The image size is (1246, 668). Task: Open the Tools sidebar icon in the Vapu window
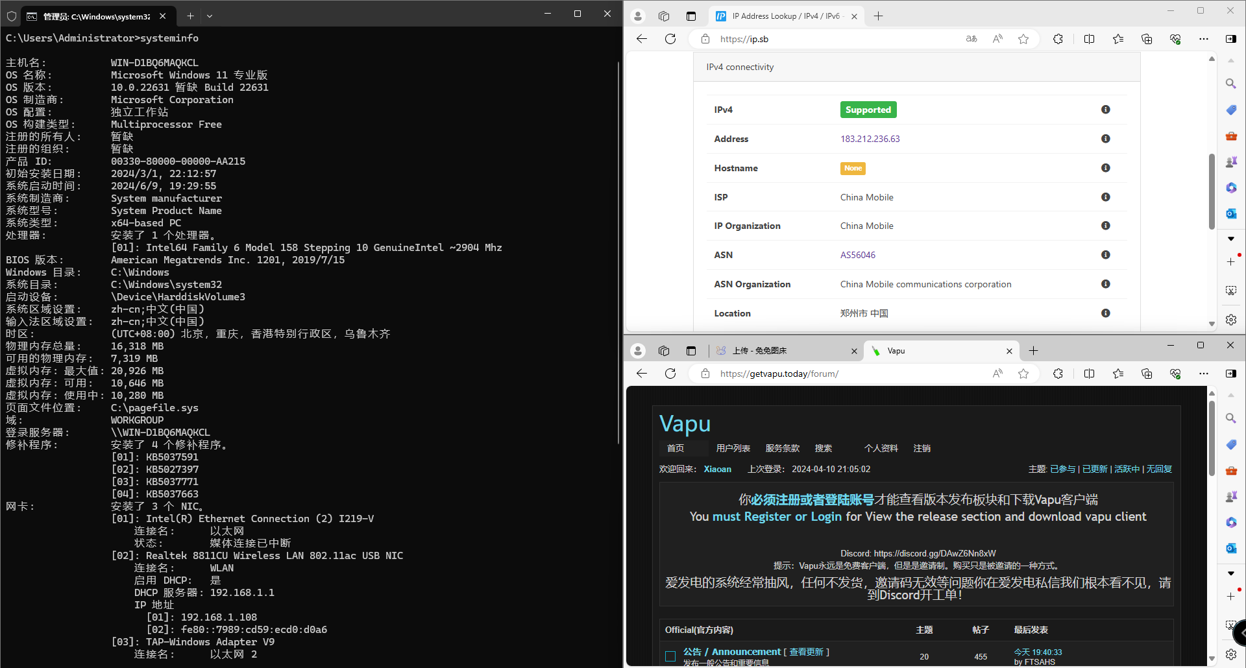1231,470
